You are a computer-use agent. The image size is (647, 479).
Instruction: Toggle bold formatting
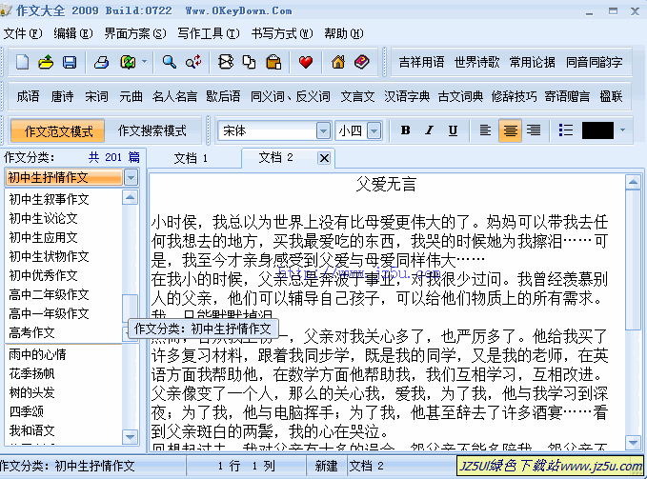(405, 130)
